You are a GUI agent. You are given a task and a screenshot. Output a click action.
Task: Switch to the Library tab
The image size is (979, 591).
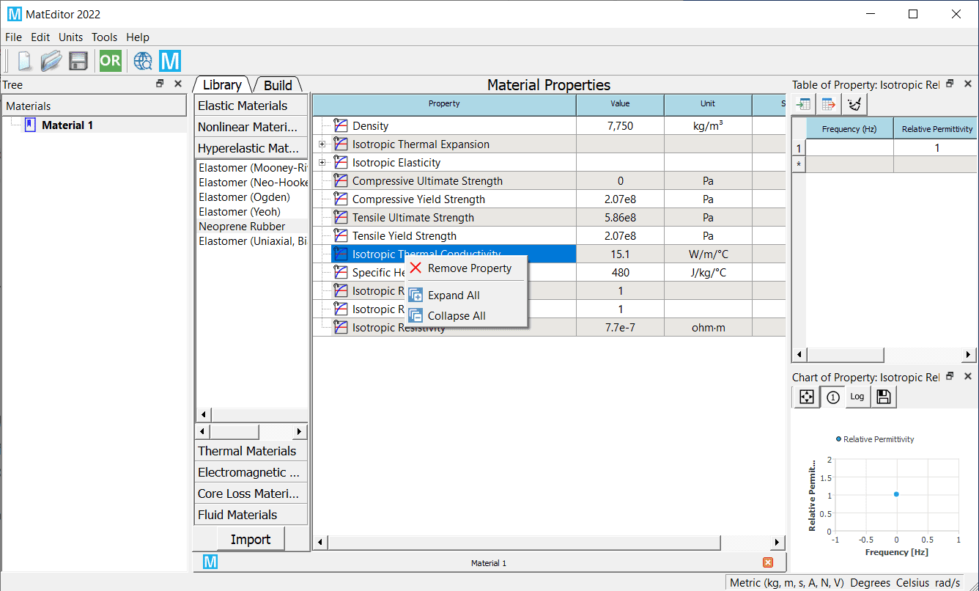[x=221, y=85]
